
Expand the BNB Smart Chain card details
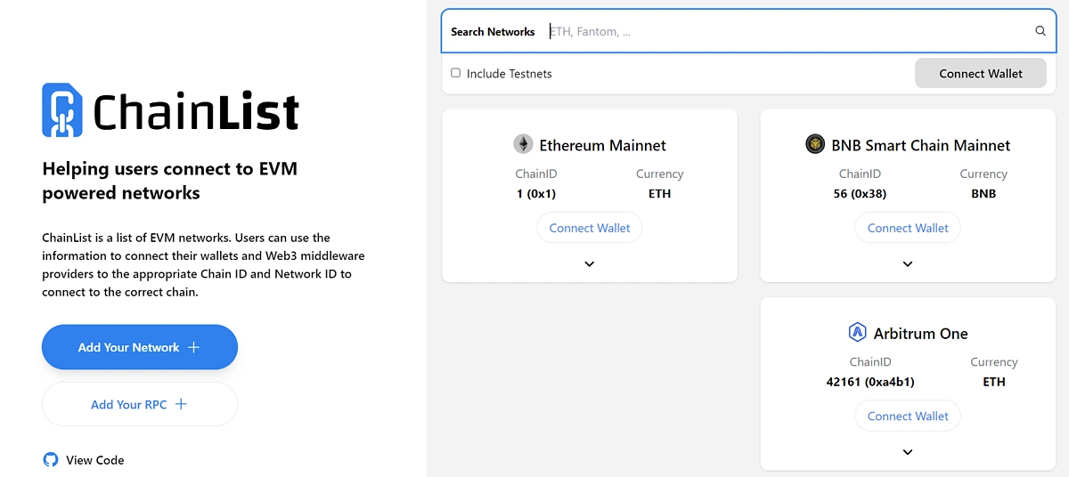coord(908,263)
